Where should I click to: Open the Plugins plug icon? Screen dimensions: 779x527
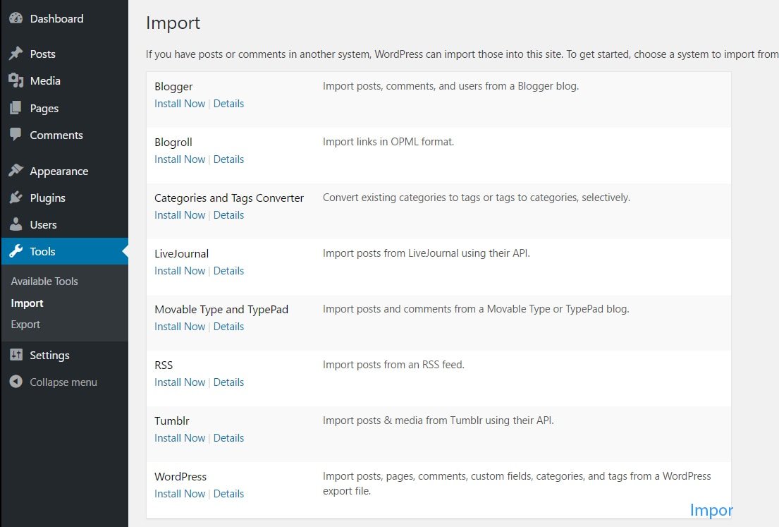17,198
